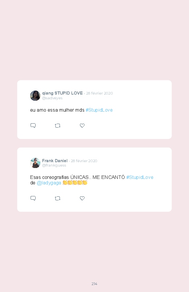Retweet Frank Daniel's choreography tweet
The width and height of the screenshot is (189, 292).
[x=57, y=199]
